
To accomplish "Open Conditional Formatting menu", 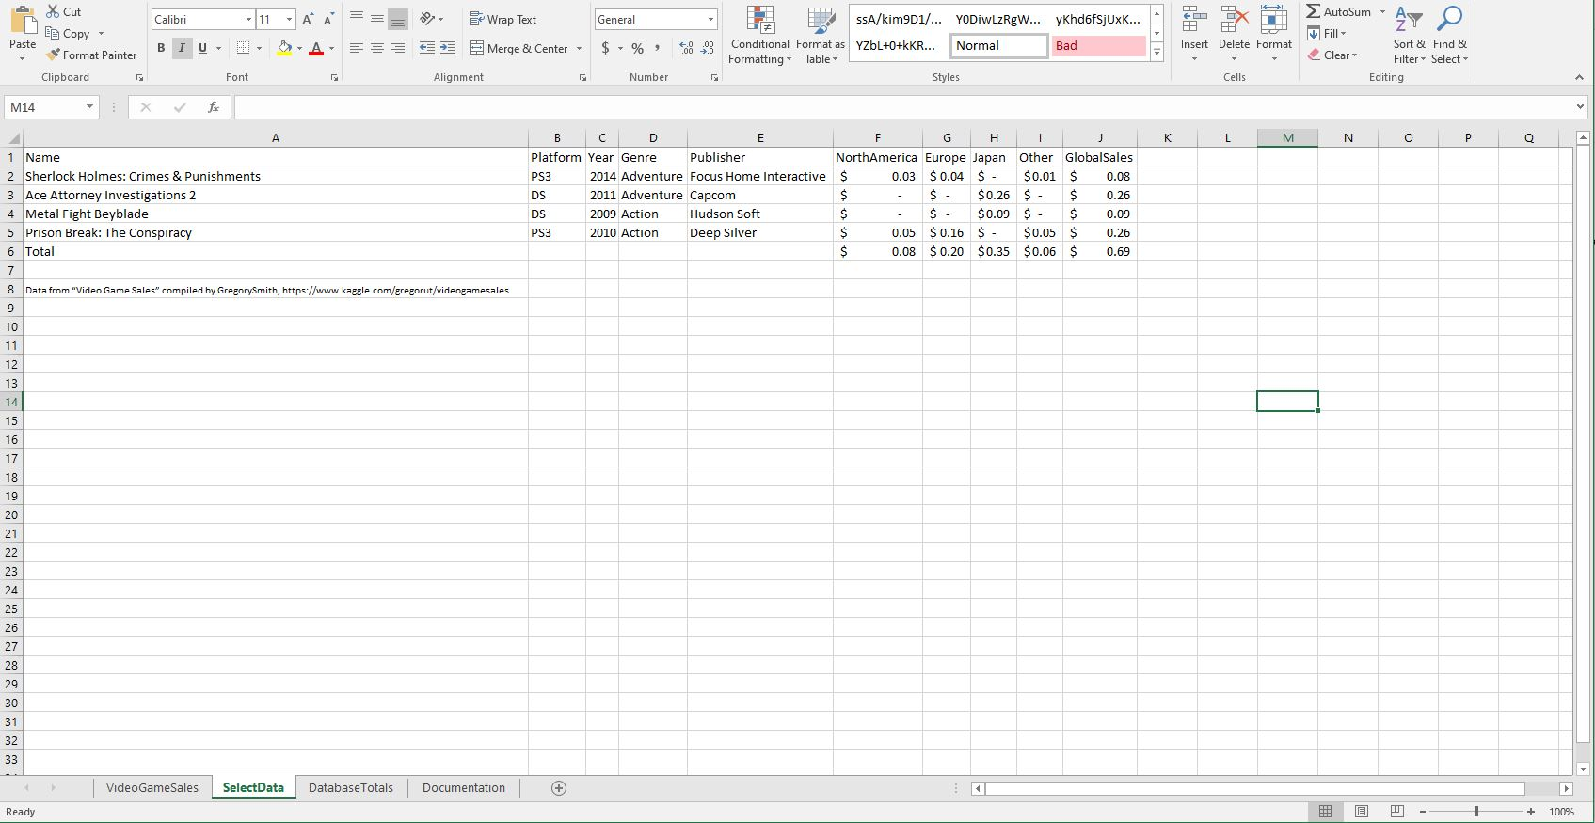I will (x=760, y=36).
